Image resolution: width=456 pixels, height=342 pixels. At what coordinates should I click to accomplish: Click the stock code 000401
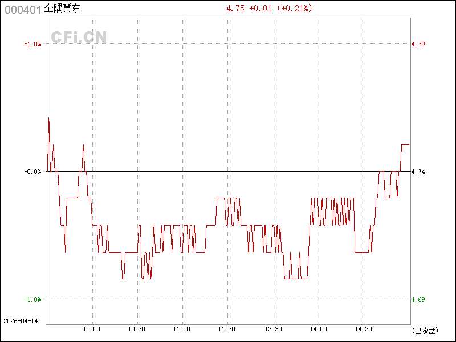[23, 9]
